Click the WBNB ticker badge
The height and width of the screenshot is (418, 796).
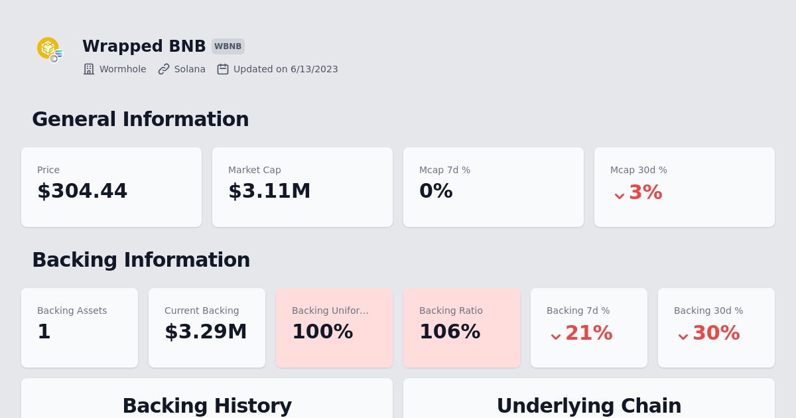click(228, 46)
